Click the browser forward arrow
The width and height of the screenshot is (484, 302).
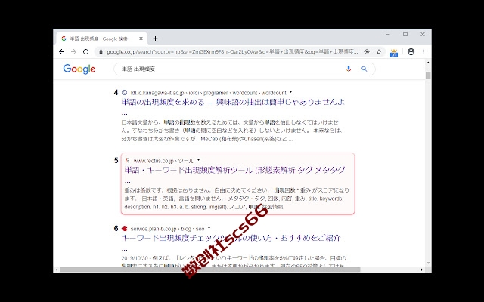73,52
